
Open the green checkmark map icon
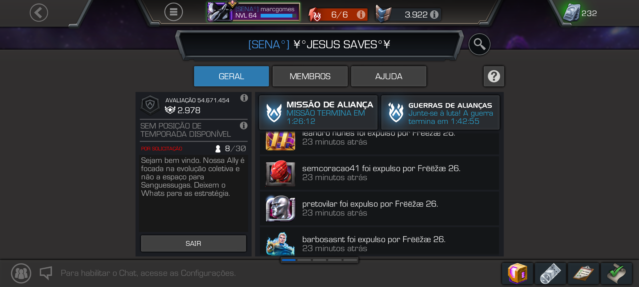pos(616,273)
